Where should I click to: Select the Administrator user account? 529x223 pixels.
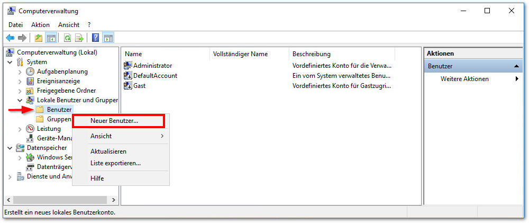tap(152, 66)
